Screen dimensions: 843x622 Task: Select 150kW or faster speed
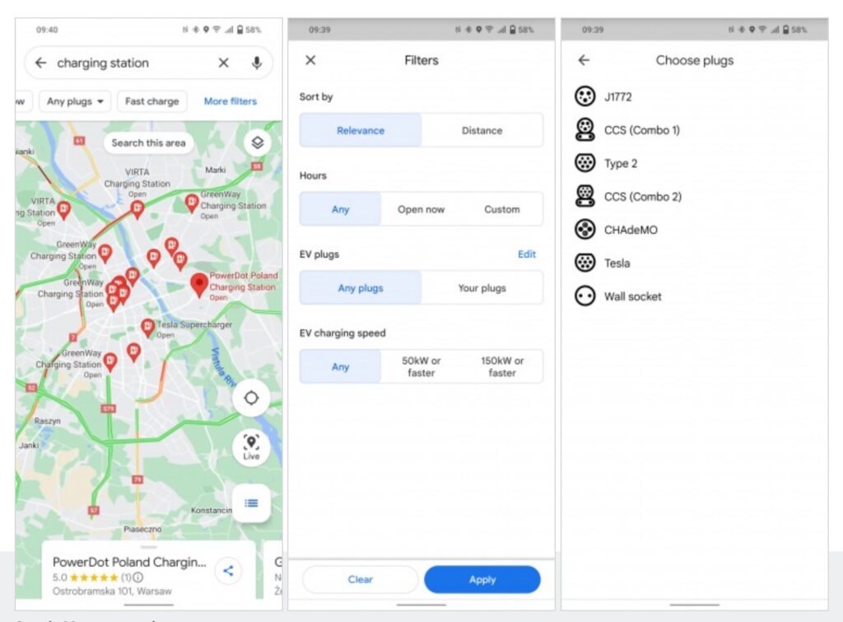click(x=501, y=367)
